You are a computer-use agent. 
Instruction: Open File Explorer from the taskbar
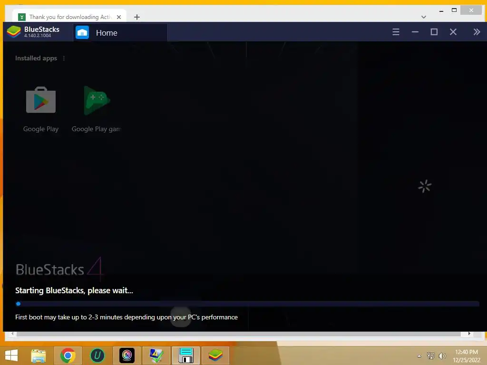39,355
